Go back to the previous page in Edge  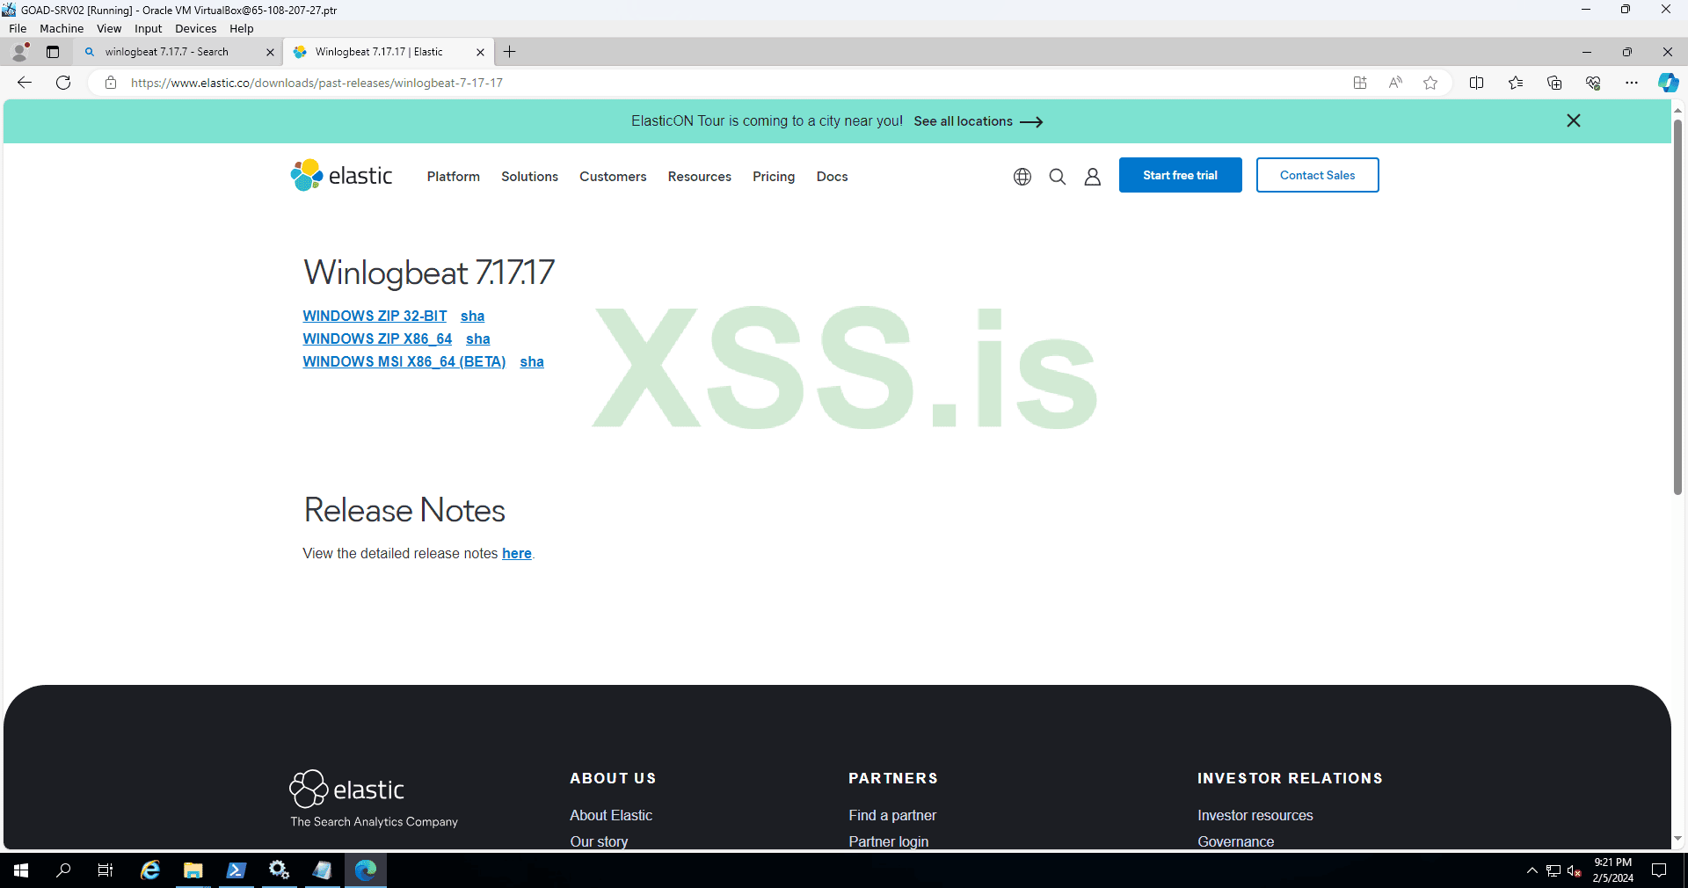[x=25, y=83]
